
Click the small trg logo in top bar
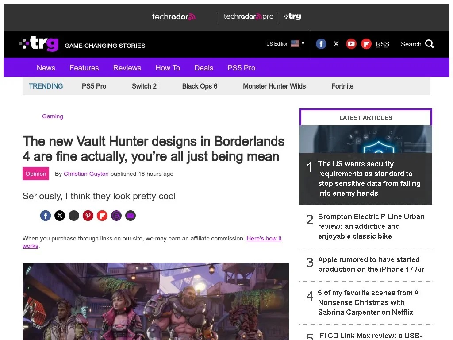[292, 16]
